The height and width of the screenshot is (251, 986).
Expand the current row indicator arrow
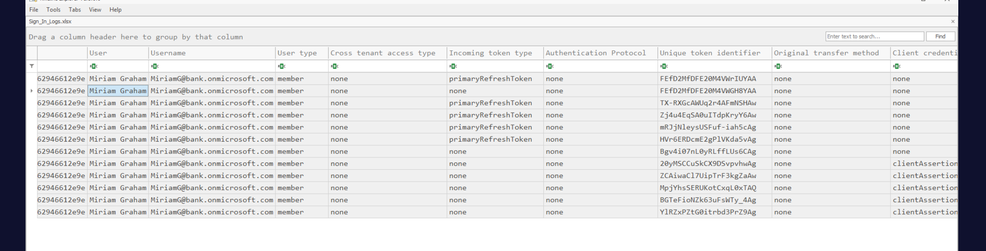pos(31,91)
